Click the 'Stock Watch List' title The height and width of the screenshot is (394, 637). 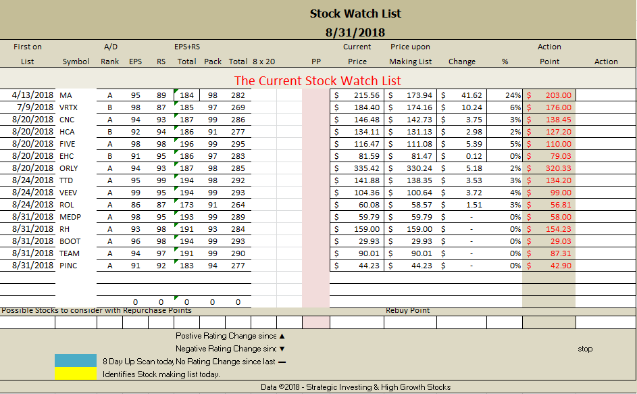coord(355,14)
